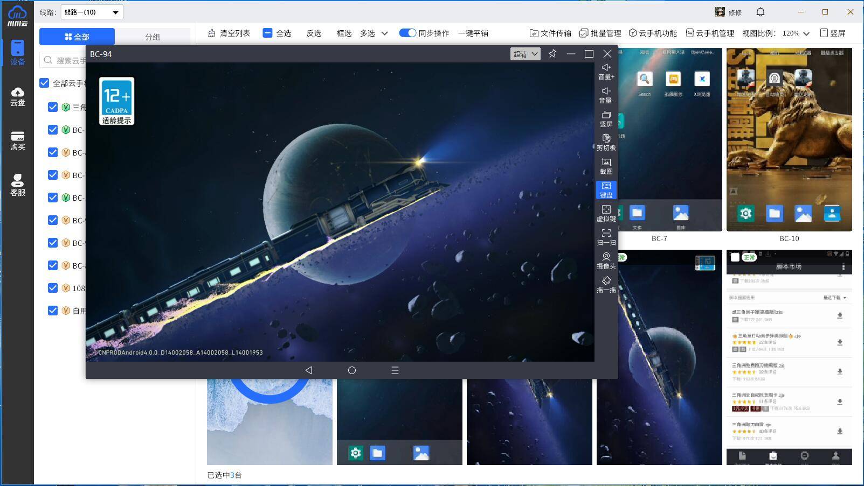Screen dimensions: 864x486
Task: Take a screenshot with 截图
Action: [x=606, y=166]
